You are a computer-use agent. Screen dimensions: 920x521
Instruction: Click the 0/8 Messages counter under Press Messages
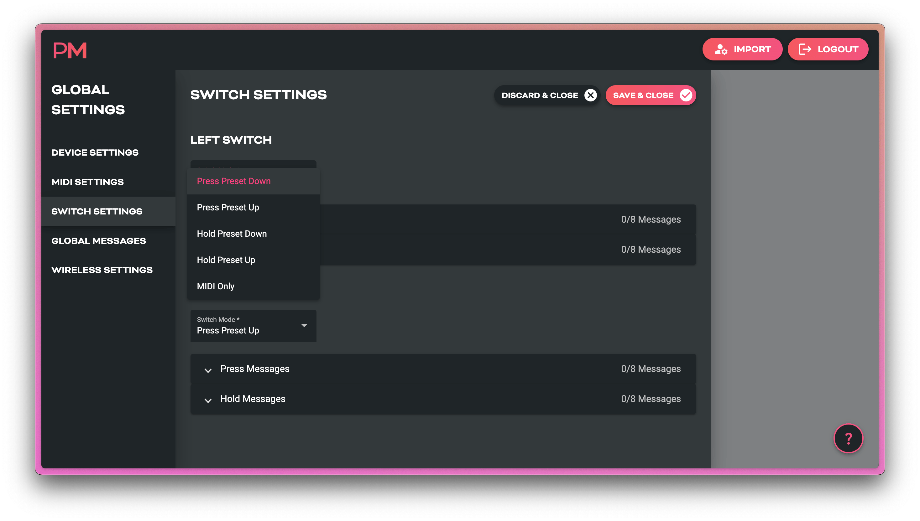click(651, 369)
